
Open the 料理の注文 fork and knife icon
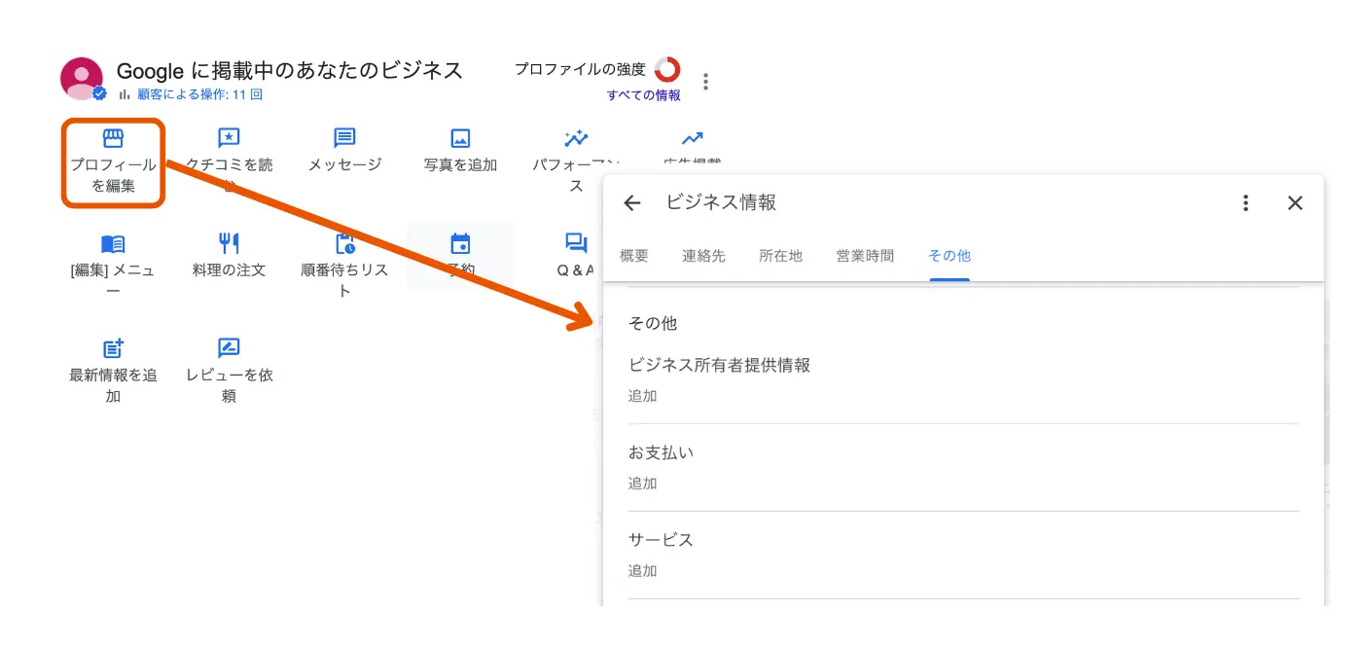(229, 243)
